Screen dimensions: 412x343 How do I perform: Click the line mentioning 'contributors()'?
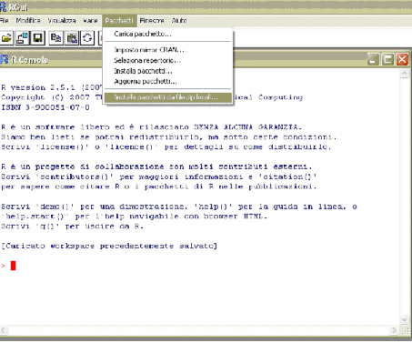159,177
